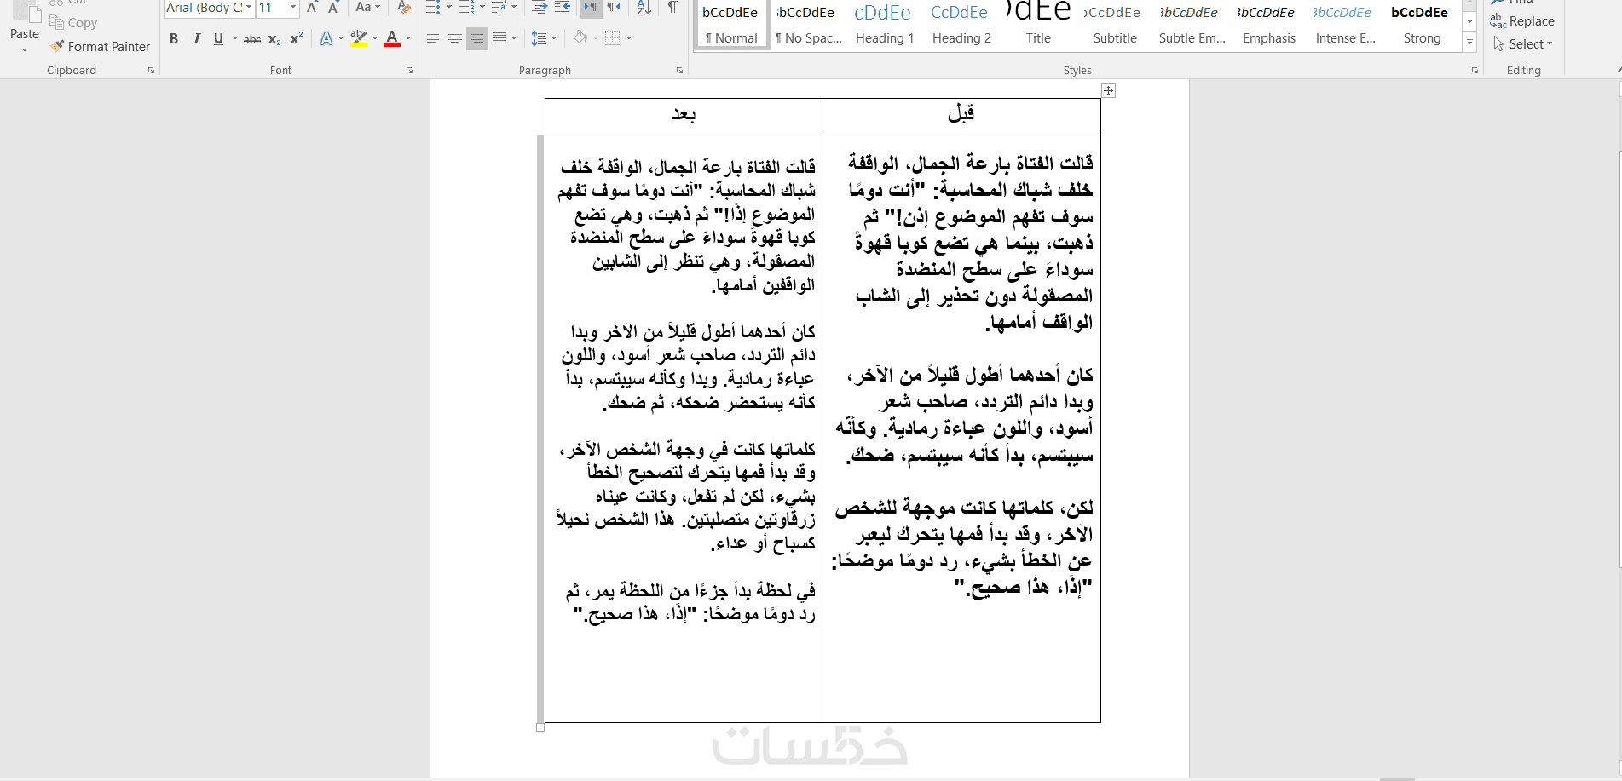Increase font size with Grow Font

[x=312, y=8]
